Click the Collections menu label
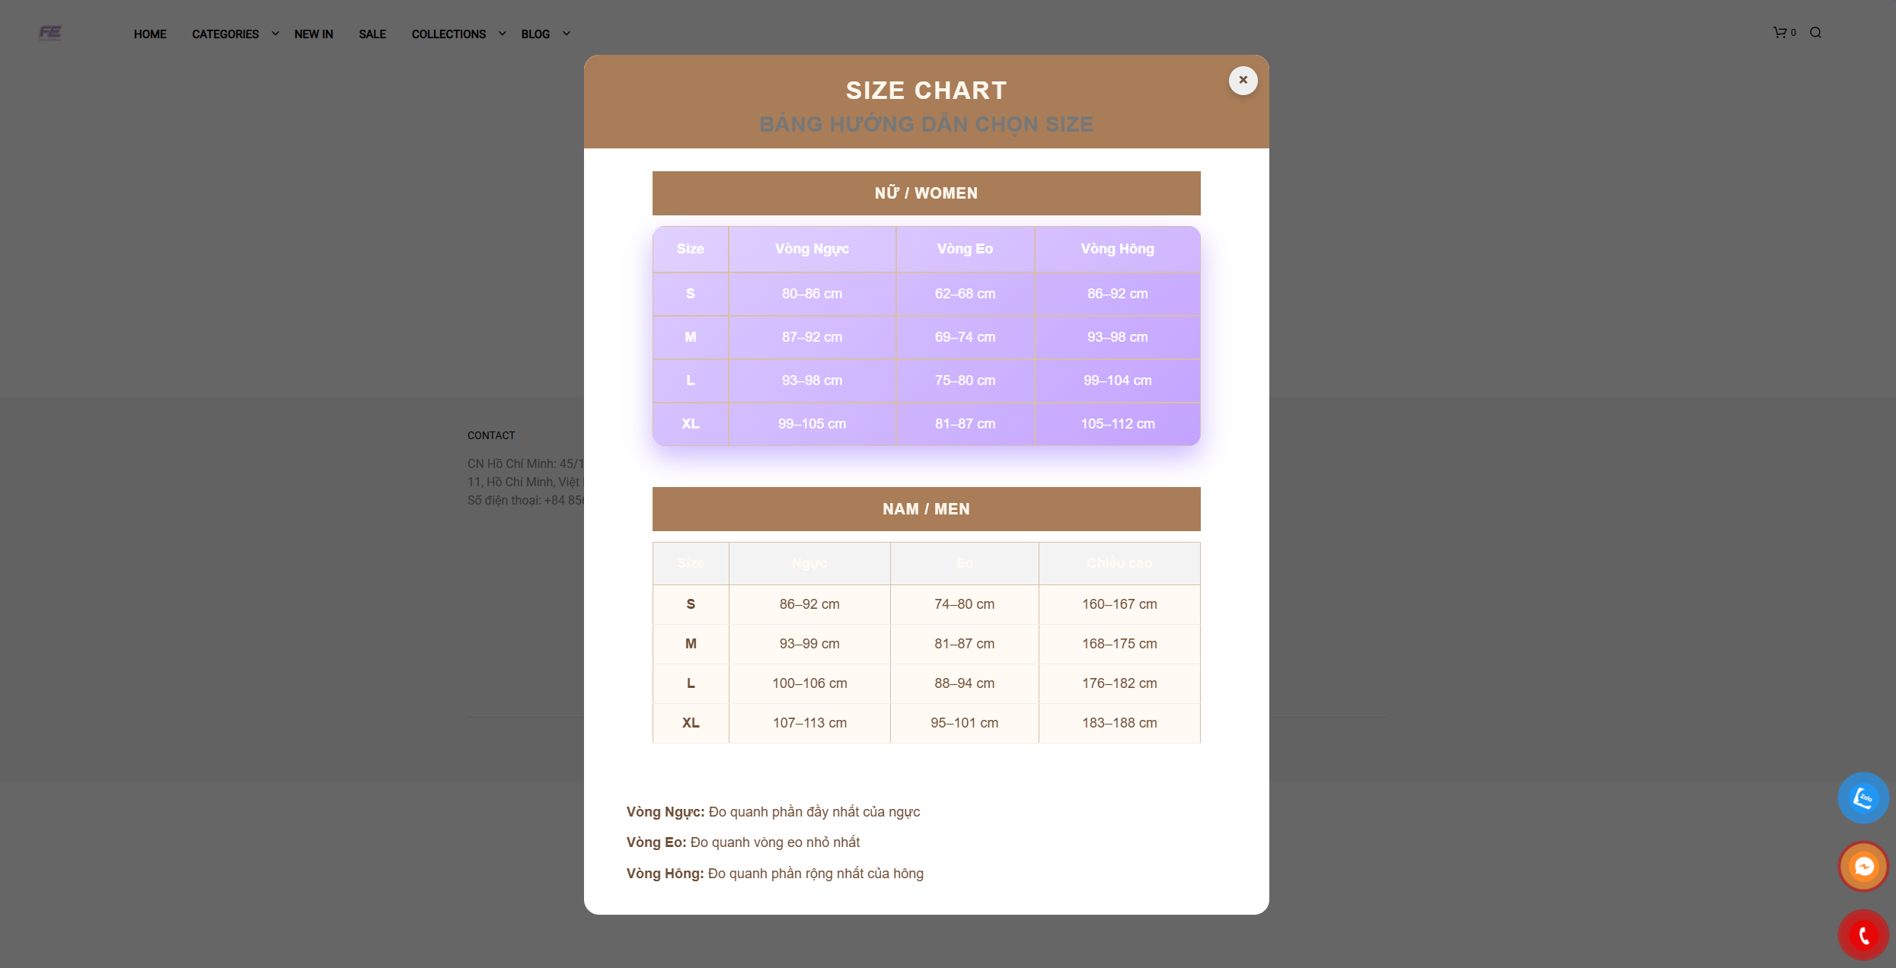1896x968 pixels. (x=448, y=34)
